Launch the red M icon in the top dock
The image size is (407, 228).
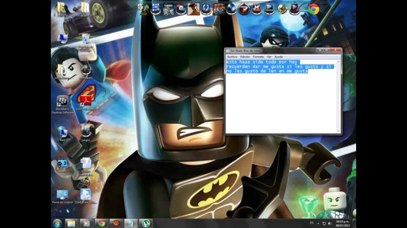click(x=257, y=9)
